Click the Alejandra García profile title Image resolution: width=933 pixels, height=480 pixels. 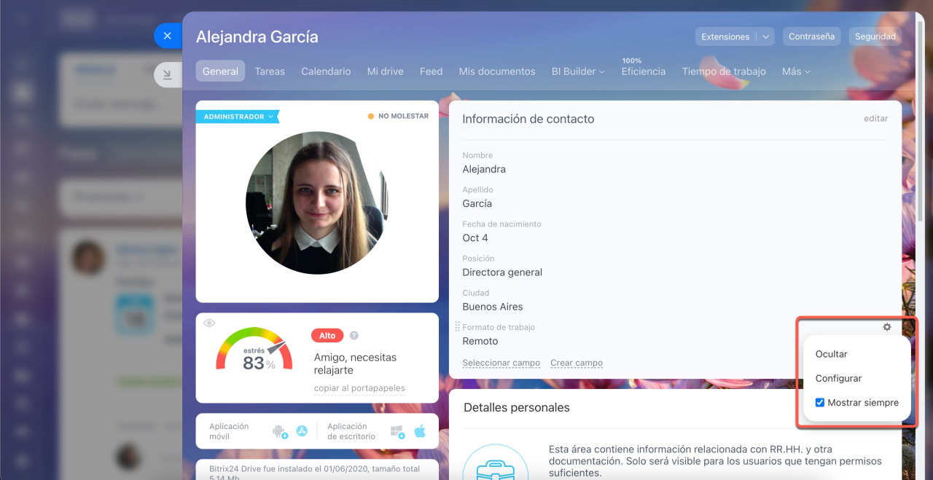pyautogui.click(x=257, y=36)
